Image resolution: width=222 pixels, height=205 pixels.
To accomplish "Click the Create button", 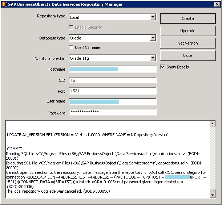I will click(188, 18).
